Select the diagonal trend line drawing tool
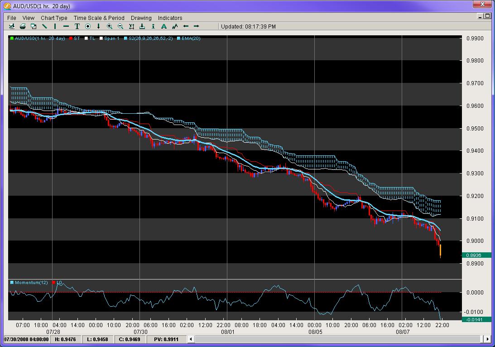 (44, 26)
